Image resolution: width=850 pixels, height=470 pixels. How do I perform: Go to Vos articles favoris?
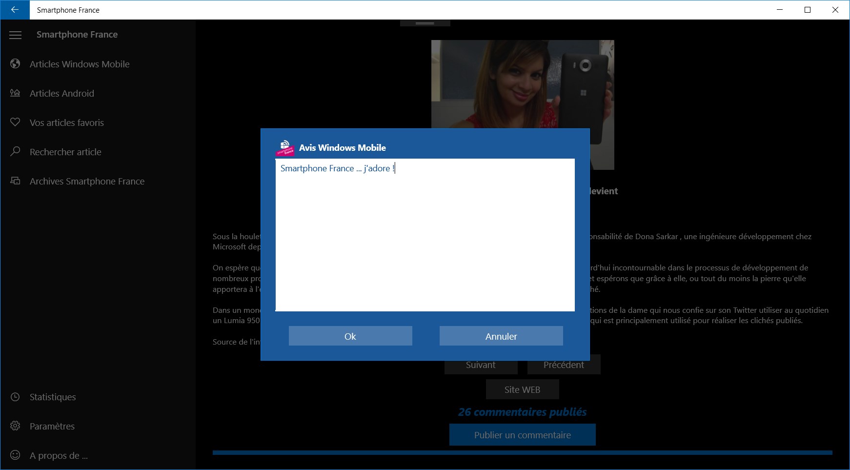(67, 123)
